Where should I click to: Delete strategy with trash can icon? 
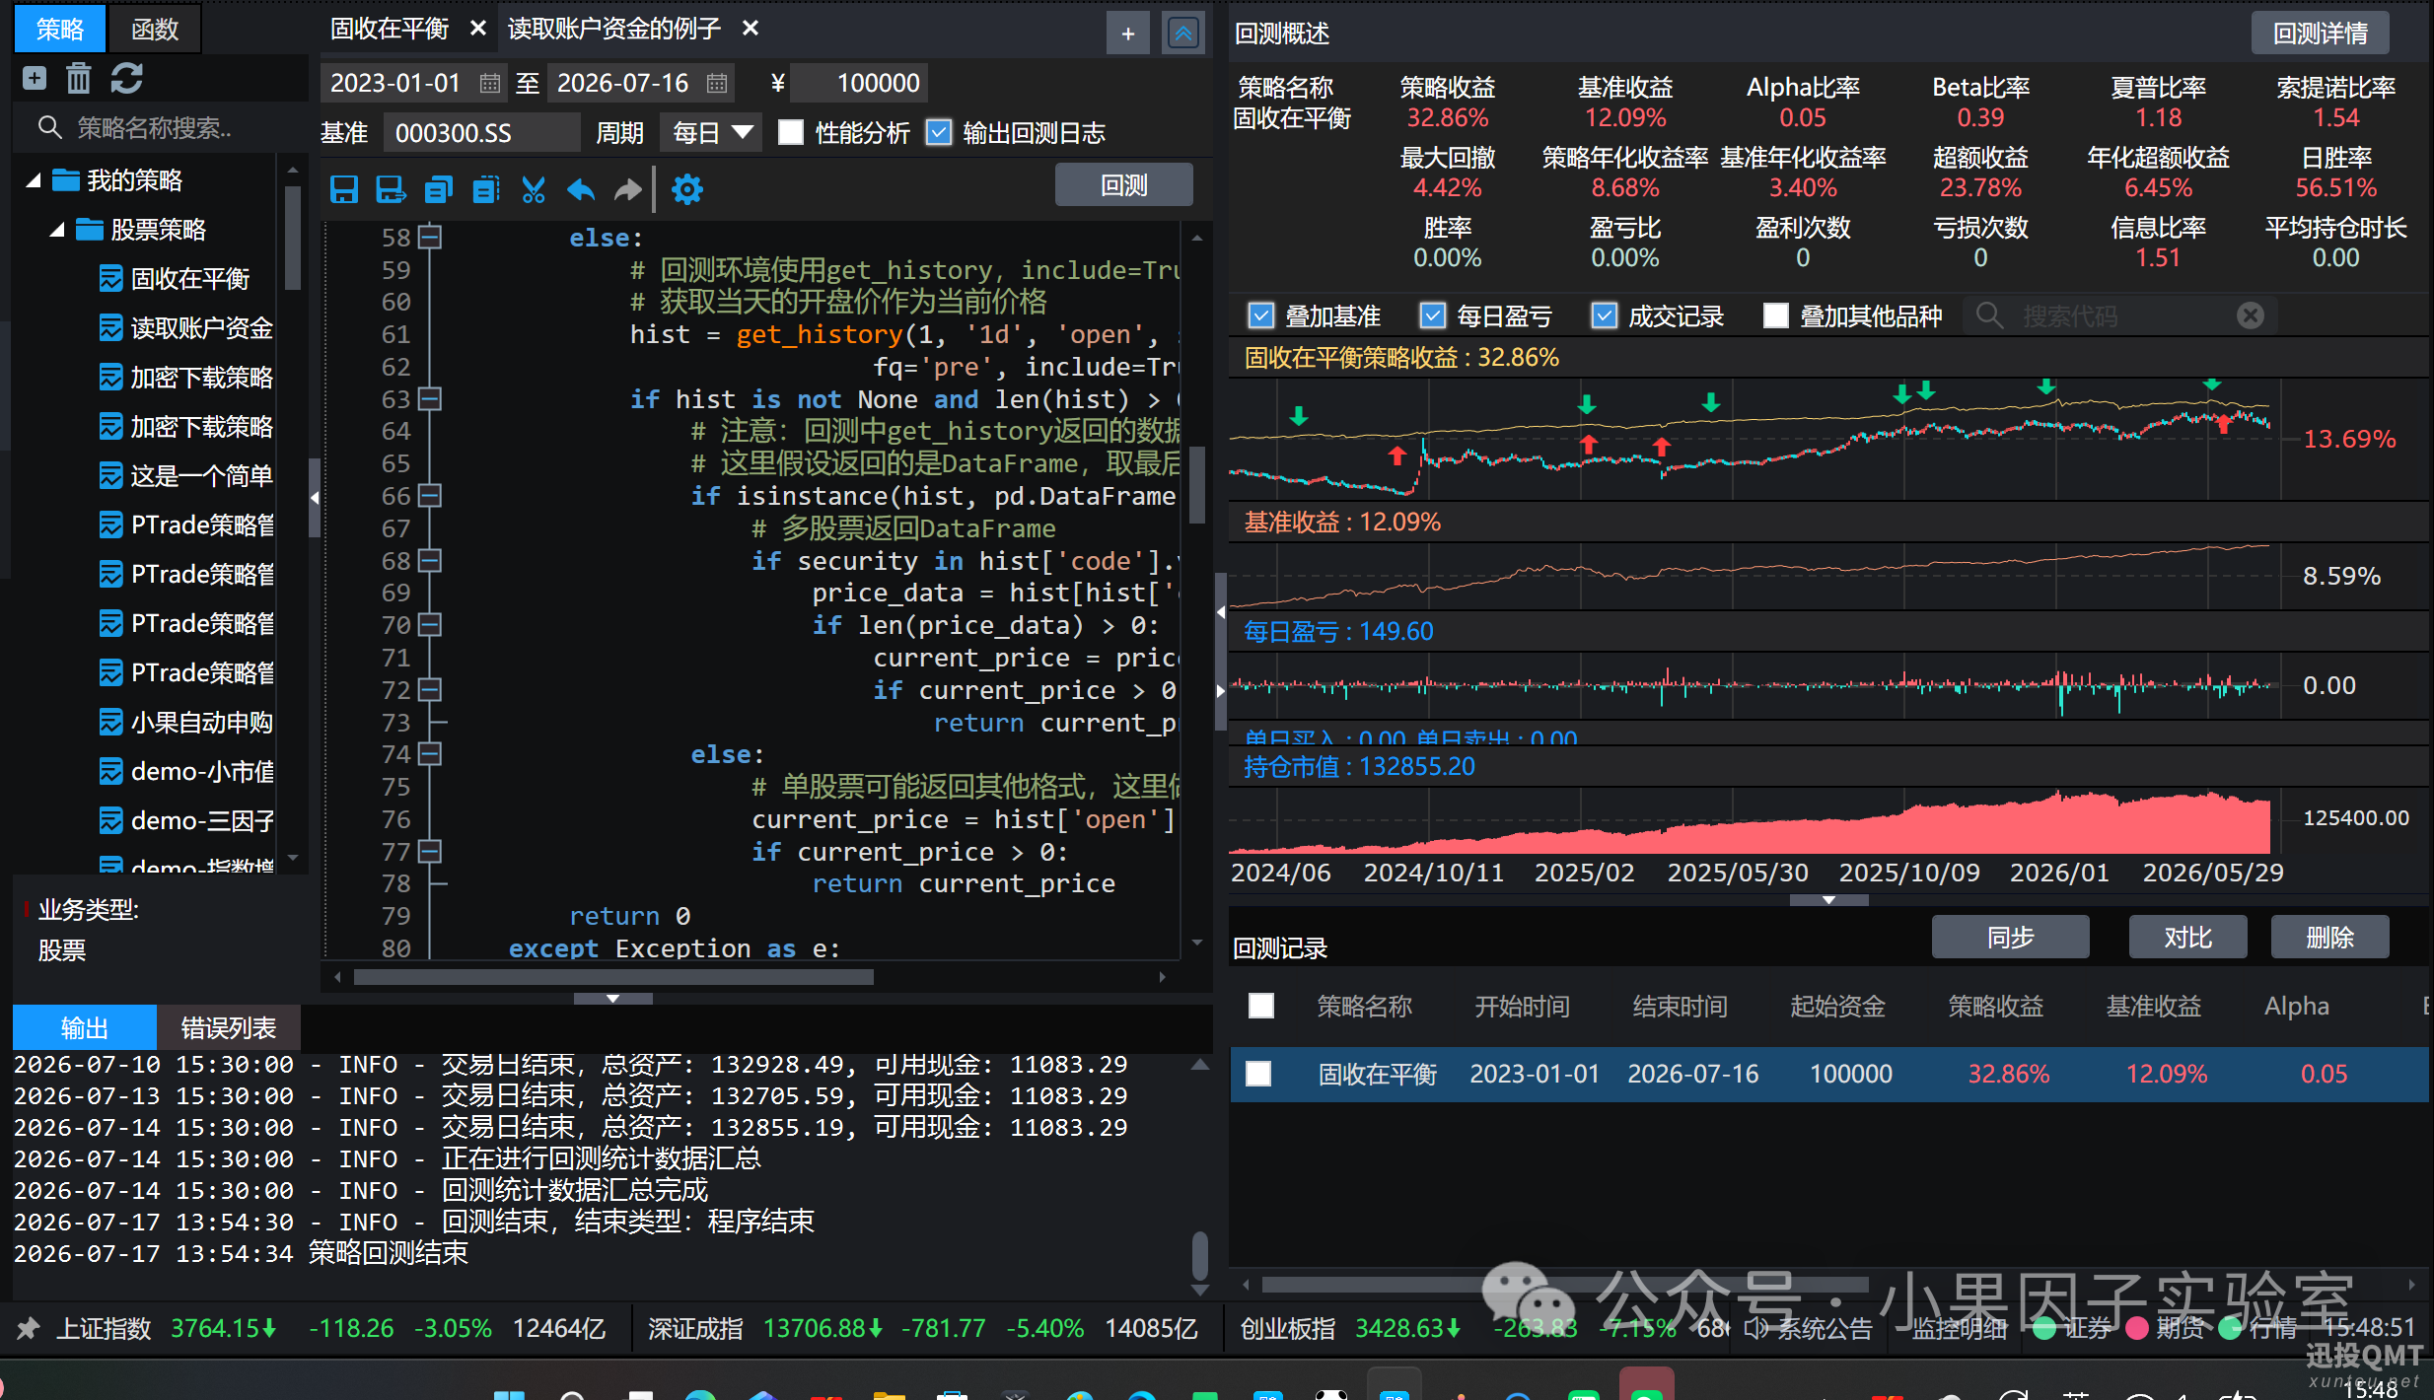[79, 78]
